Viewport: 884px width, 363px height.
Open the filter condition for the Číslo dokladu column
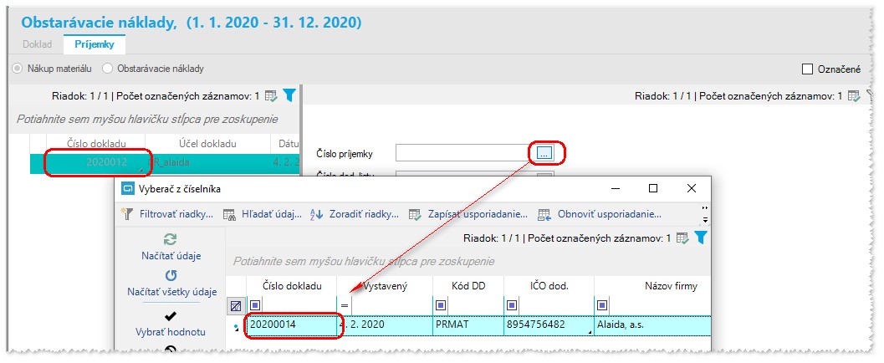pyautogui.click(x=255, y=305)
